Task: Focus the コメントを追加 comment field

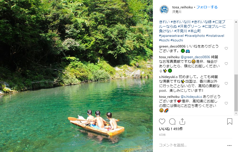Action: point(192,145)
